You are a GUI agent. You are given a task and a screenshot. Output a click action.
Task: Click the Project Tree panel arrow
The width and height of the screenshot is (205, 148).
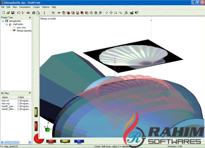tap(30, 17)
